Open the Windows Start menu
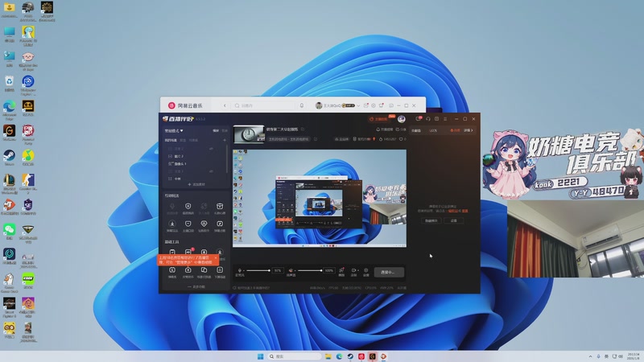644x362 pixels. point(260,356)
